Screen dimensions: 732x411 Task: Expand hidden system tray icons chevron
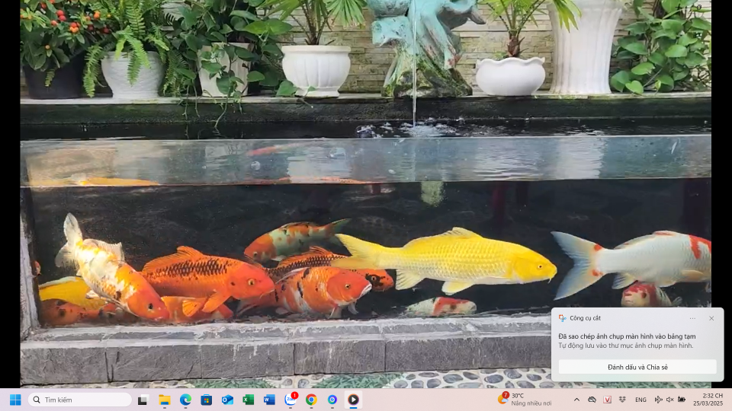pyautogui.click(x=577, y=400)
